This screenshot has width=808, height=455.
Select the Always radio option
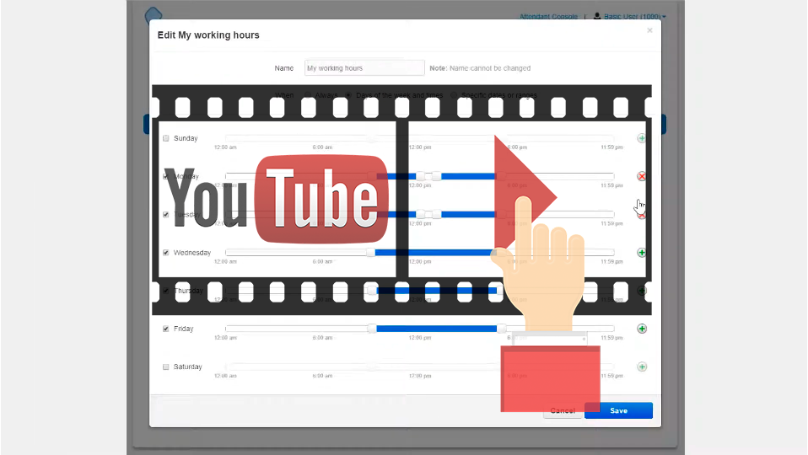pyautogui.click(x=308, y=95)
